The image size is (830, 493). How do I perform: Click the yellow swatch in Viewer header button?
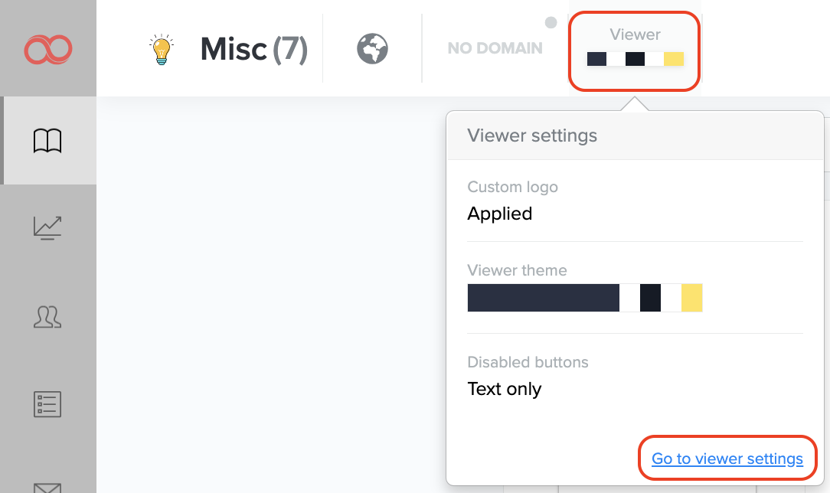pos(674,59)
